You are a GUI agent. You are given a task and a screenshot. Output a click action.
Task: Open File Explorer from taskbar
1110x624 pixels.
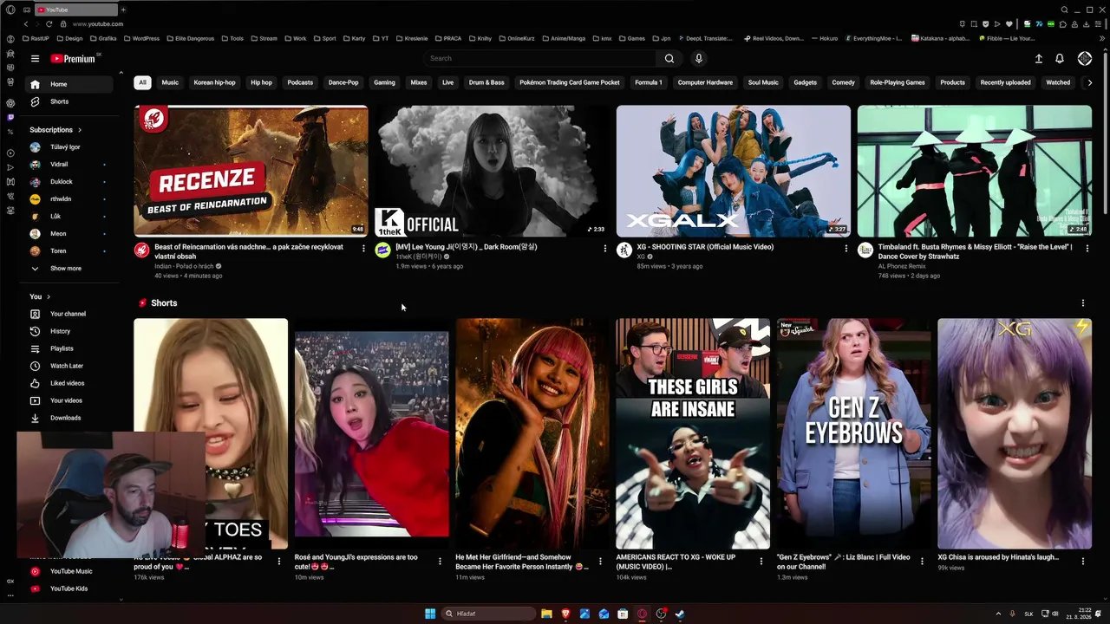click(546, 614)
